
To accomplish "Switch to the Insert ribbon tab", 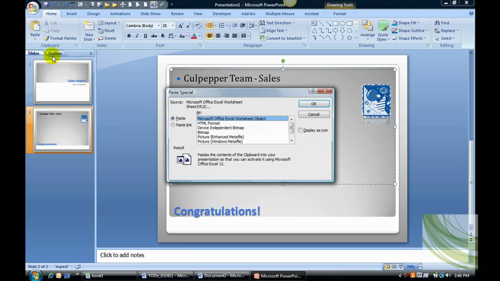I will [71, 14].
